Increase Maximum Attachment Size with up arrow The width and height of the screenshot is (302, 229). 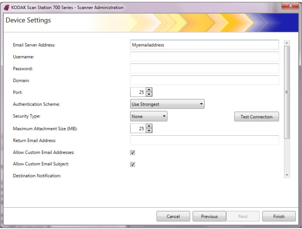pyautogui.click(x=149, y=126)
